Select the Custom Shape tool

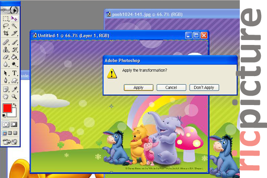[14, 80]
